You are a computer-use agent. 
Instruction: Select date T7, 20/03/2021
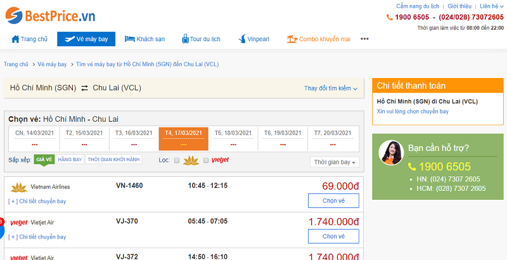tap(333, 139)
